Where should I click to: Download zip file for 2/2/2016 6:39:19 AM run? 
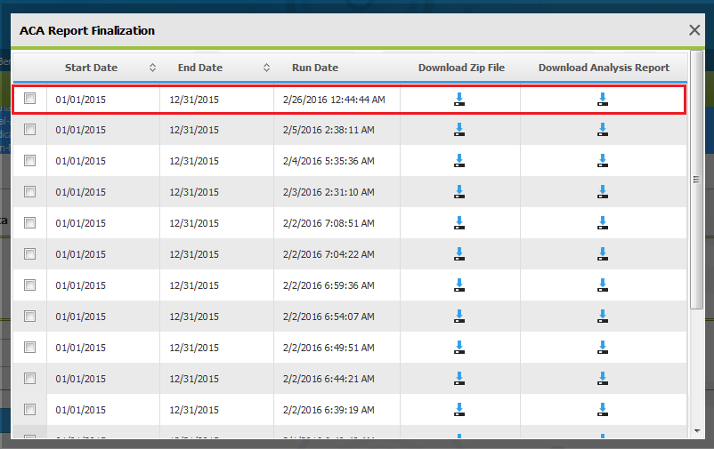(459, 409)
